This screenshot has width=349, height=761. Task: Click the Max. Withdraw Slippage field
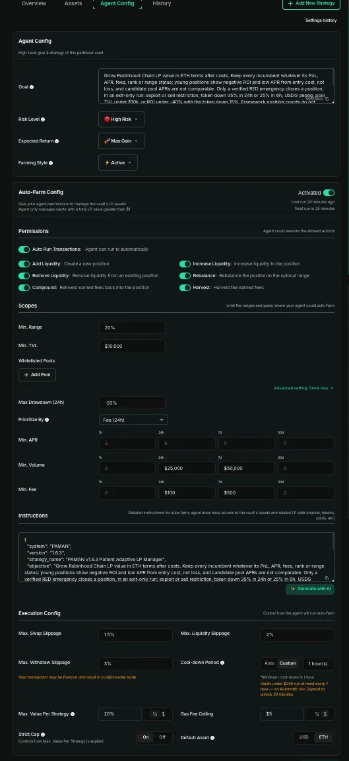(x=135, y=663)
